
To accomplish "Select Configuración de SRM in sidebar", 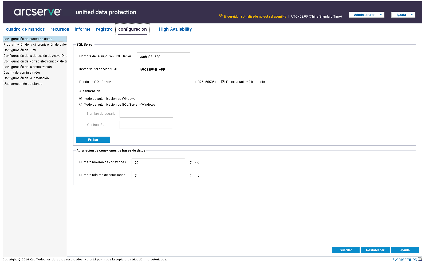I will tap(20, 50).
